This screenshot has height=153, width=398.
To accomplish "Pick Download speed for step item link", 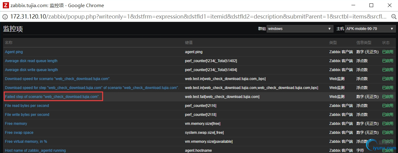I will [x=92, y=88].
